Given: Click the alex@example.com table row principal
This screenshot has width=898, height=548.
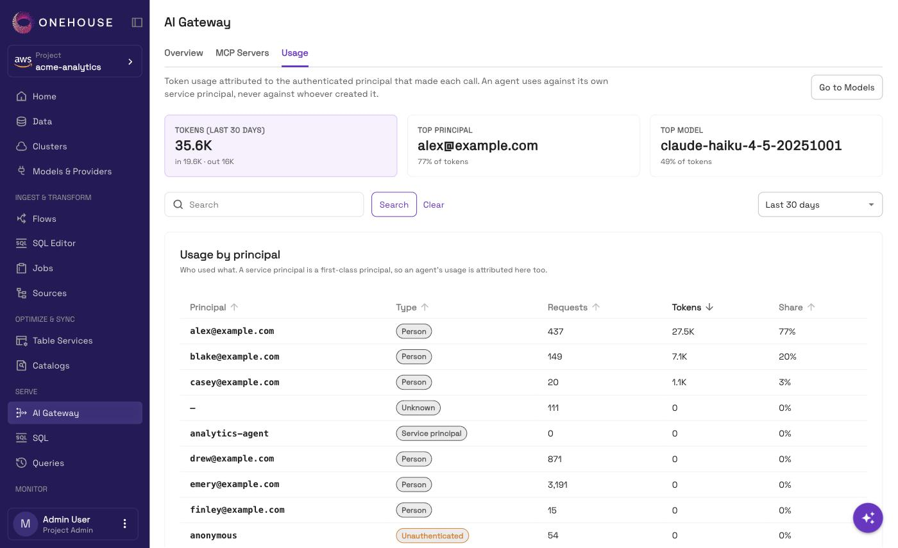Looking at the screenshot, I should (x=232, y=331).
